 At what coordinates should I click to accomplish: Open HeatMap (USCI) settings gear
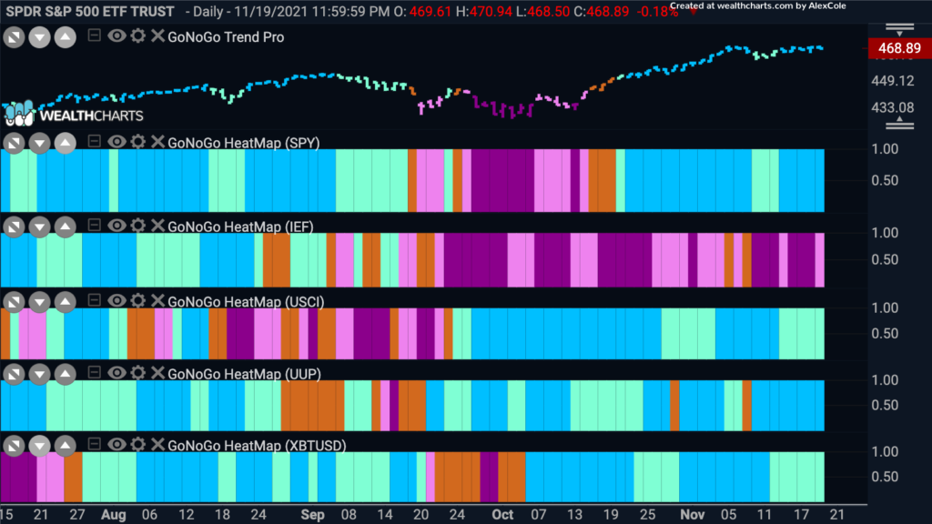coord(138,300)
